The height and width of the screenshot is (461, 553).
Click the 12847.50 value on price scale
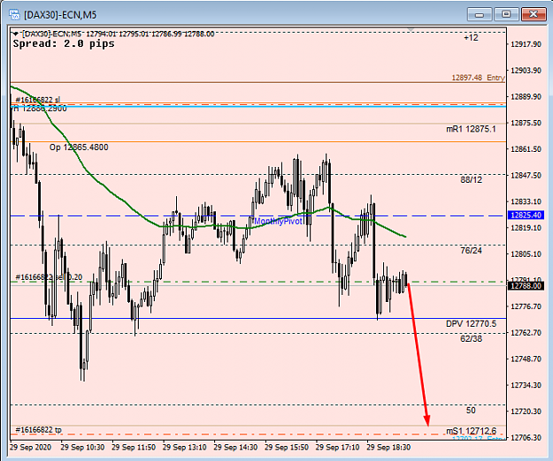(x=526, y=176)
